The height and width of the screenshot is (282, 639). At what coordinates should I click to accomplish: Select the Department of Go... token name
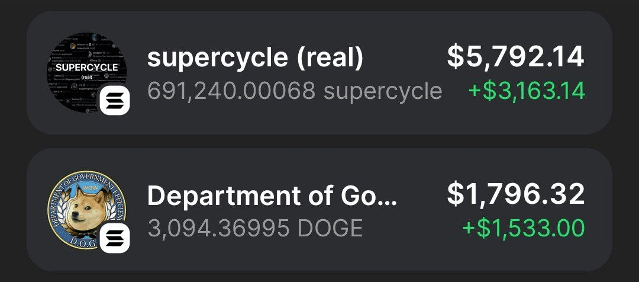(272, 195)
